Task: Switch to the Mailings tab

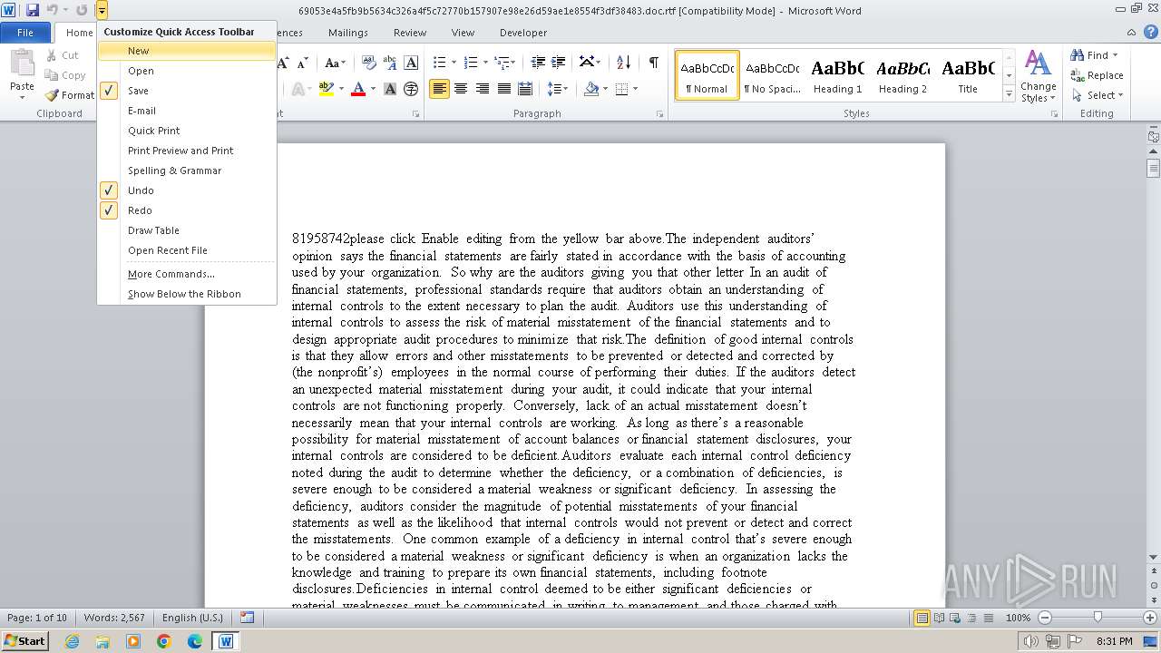Action: (x=348, y=33)
